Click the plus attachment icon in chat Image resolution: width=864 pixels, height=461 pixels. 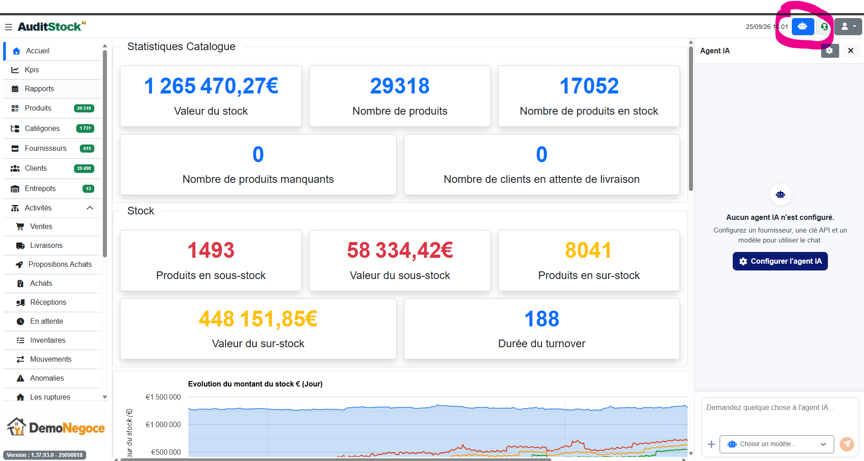click(712, 444)
